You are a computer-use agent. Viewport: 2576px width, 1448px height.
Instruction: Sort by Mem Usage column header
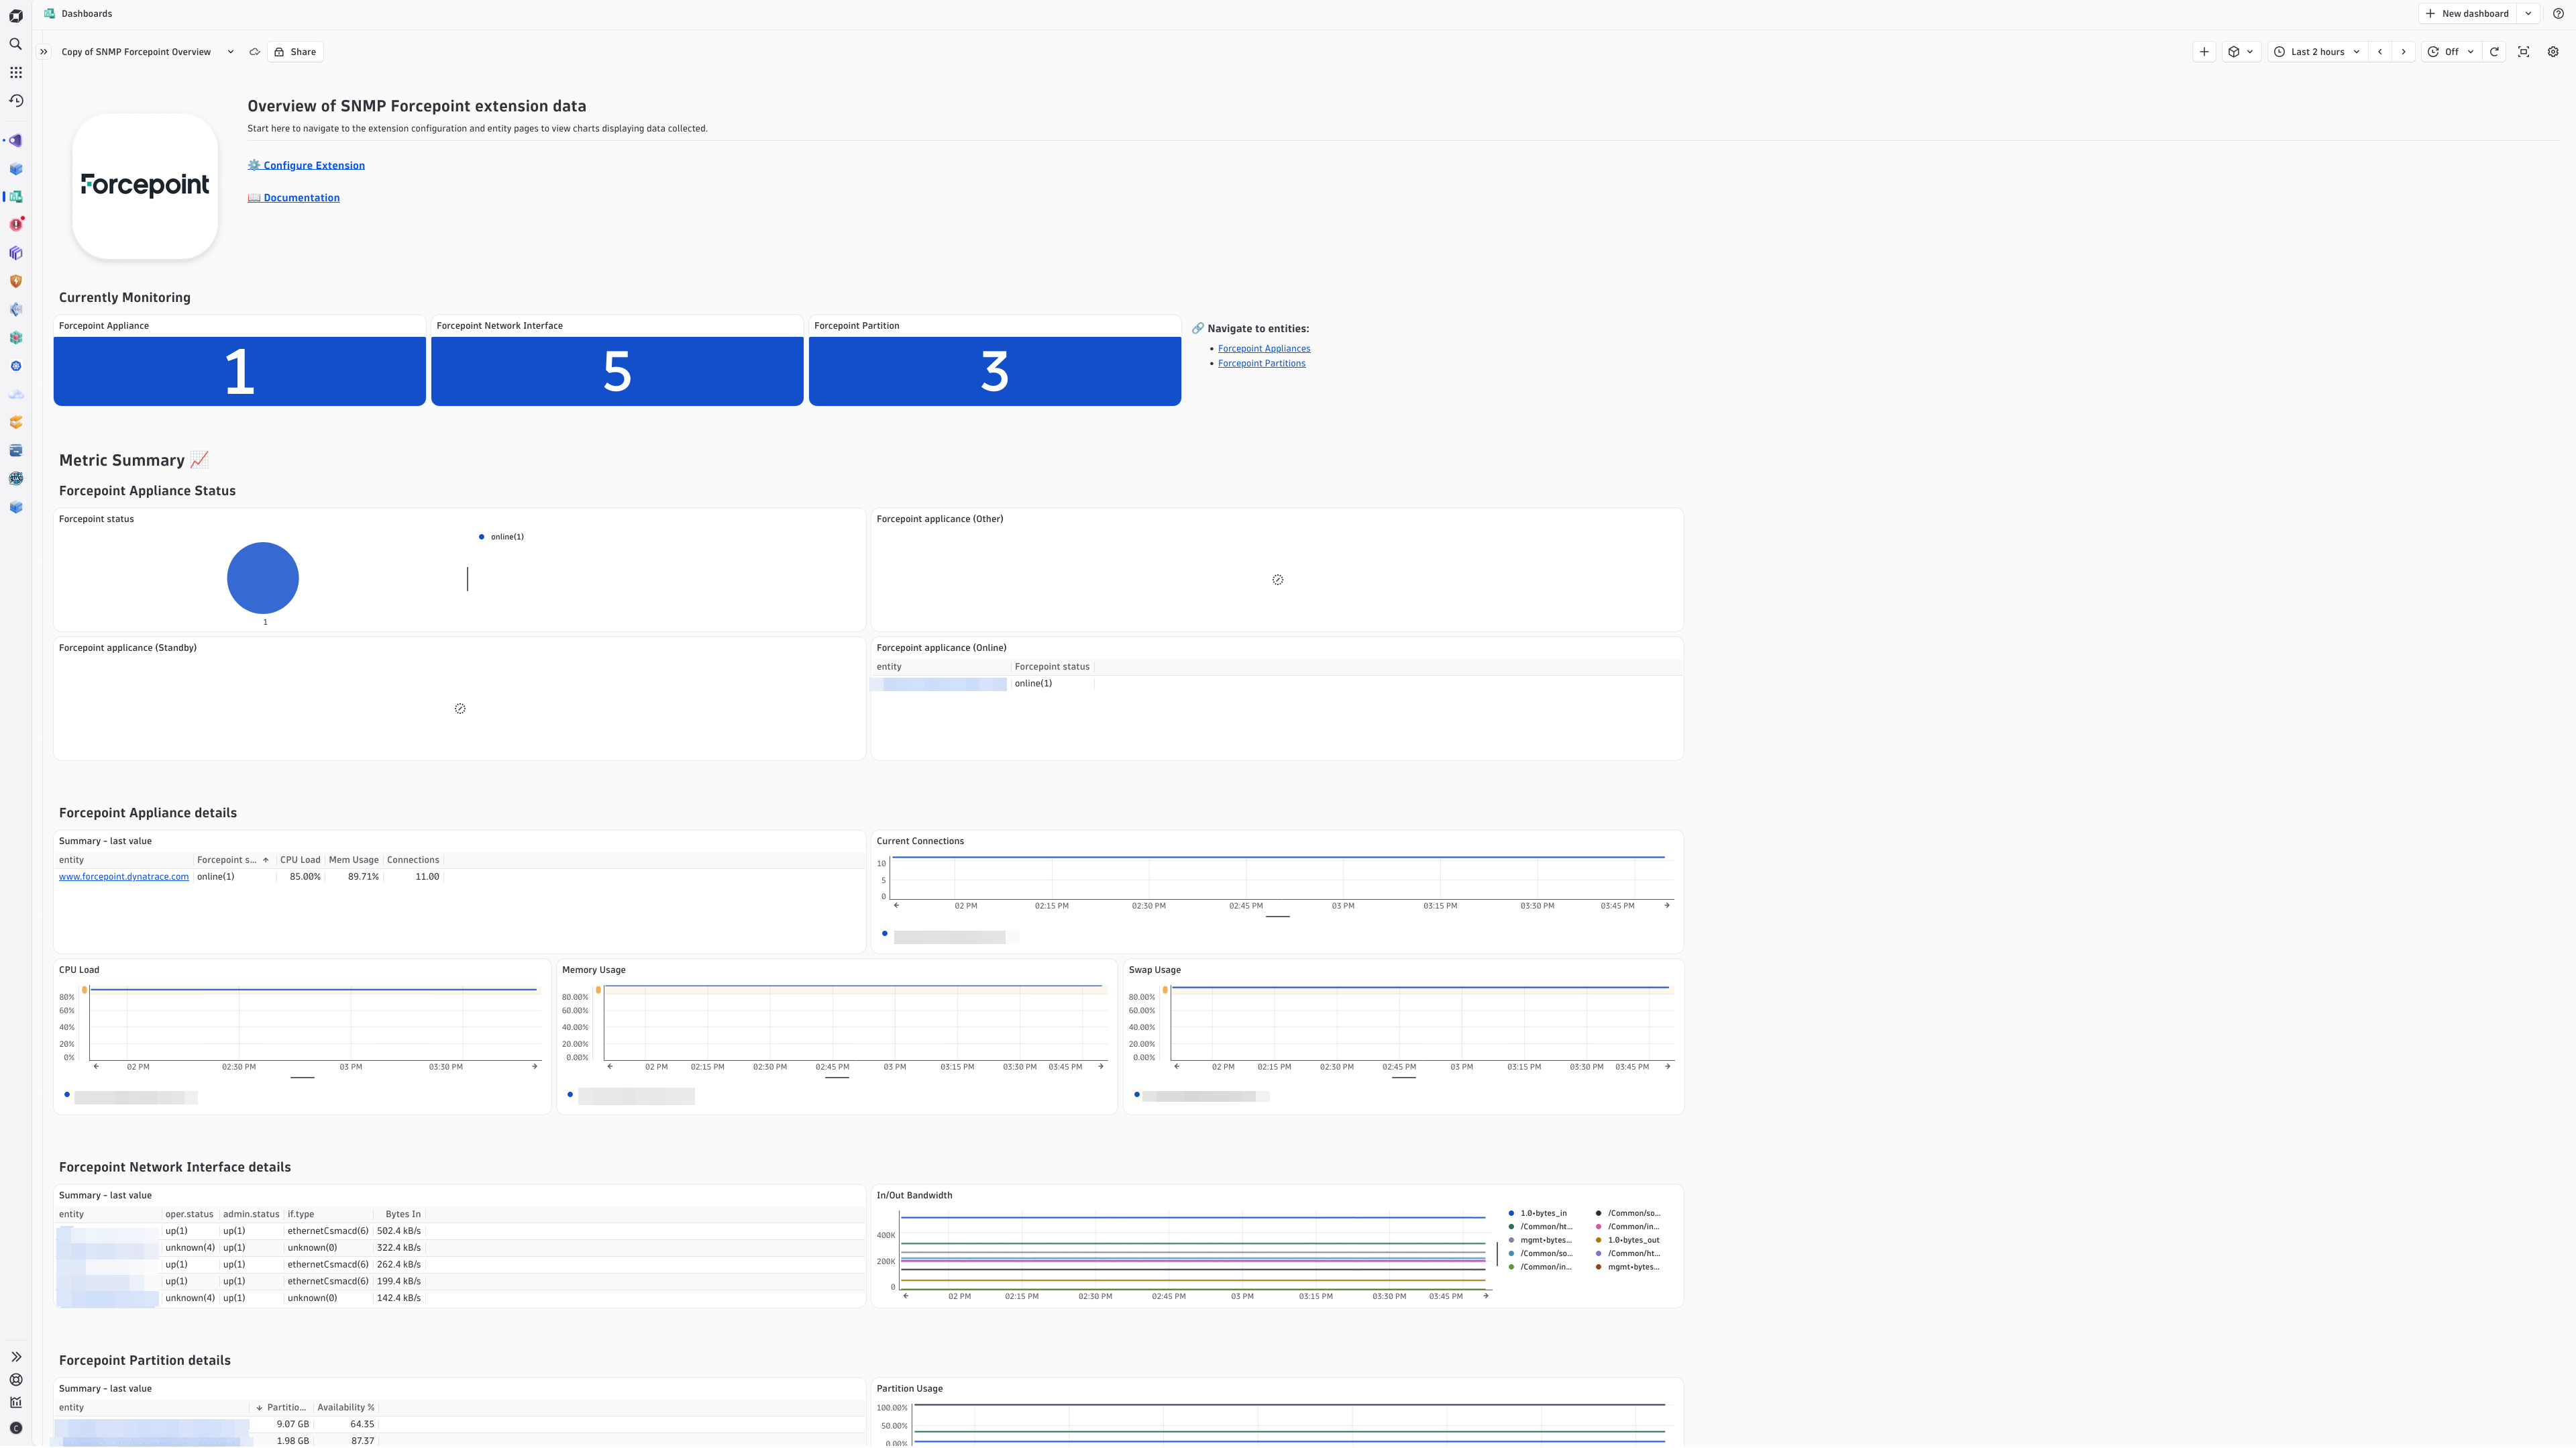(x=354, y=860)
